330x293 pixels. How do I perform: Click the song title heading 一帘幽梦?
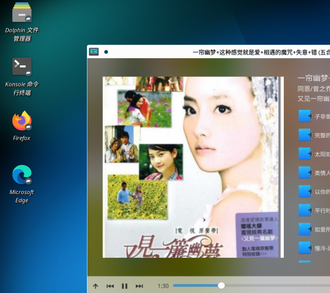(x=314, y=78)
